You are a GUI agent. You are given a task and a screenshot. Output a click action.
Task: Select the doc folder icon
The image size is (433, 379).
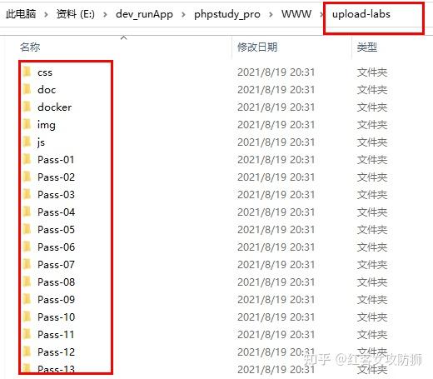pos(27,89)
